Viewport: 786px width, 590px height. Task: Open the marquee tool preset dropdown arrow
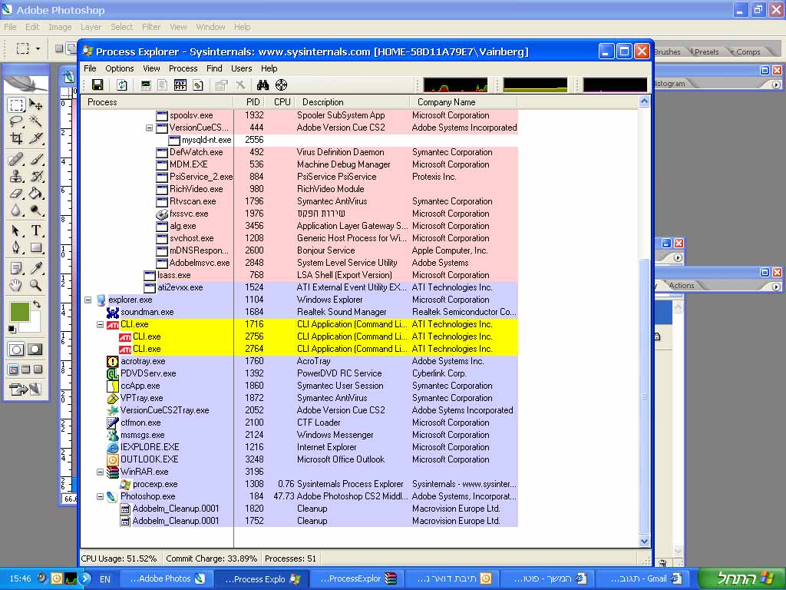coord(38,48)
